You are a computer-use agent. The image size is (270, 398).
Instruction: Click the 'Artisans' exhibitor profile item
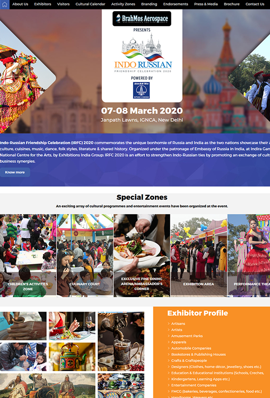pos(178,324)
